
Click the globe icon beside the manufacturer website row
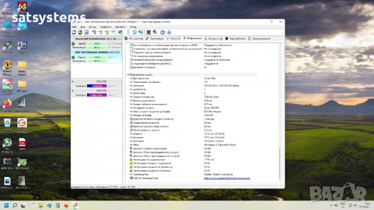[131, 178]
